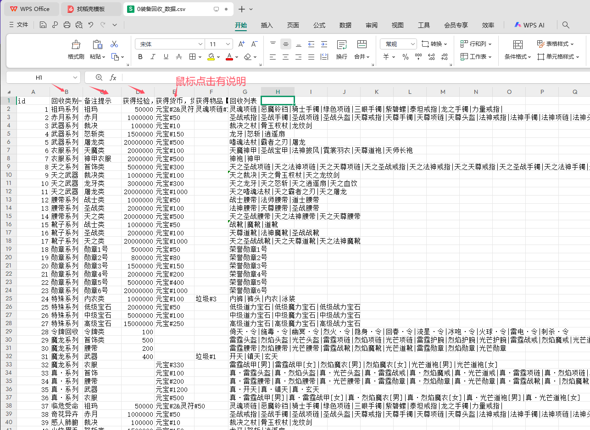Open the Convert (转换) dropdown

coord(434,44)
